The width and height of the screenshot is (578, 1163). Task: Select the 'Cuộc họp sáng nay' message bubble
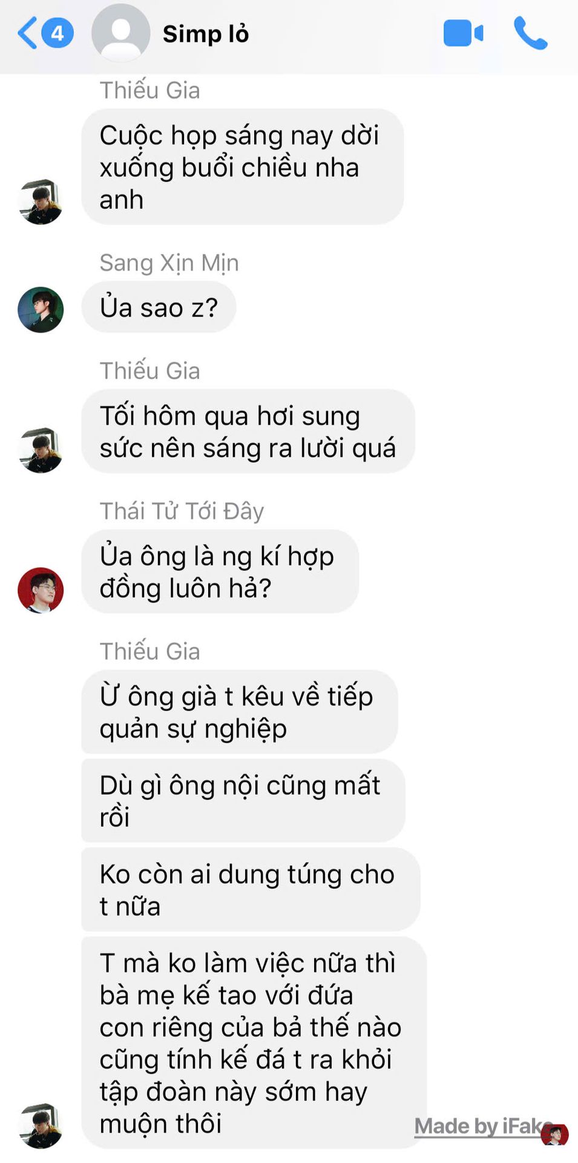(243, 167)
